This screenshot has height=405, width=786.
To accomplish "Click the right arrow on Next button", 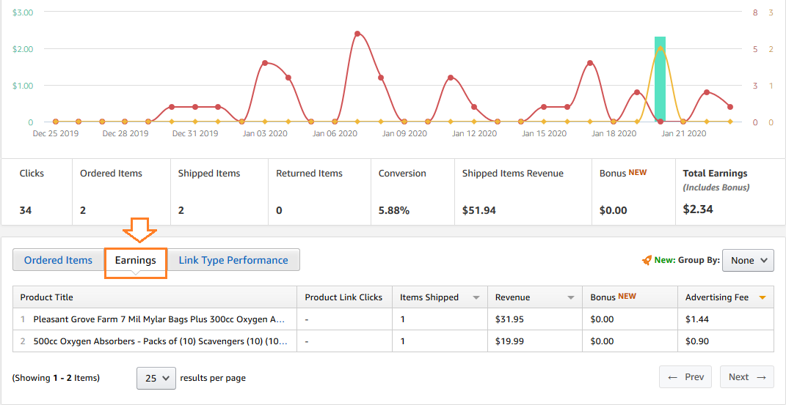I will click(x=761, y=377).
